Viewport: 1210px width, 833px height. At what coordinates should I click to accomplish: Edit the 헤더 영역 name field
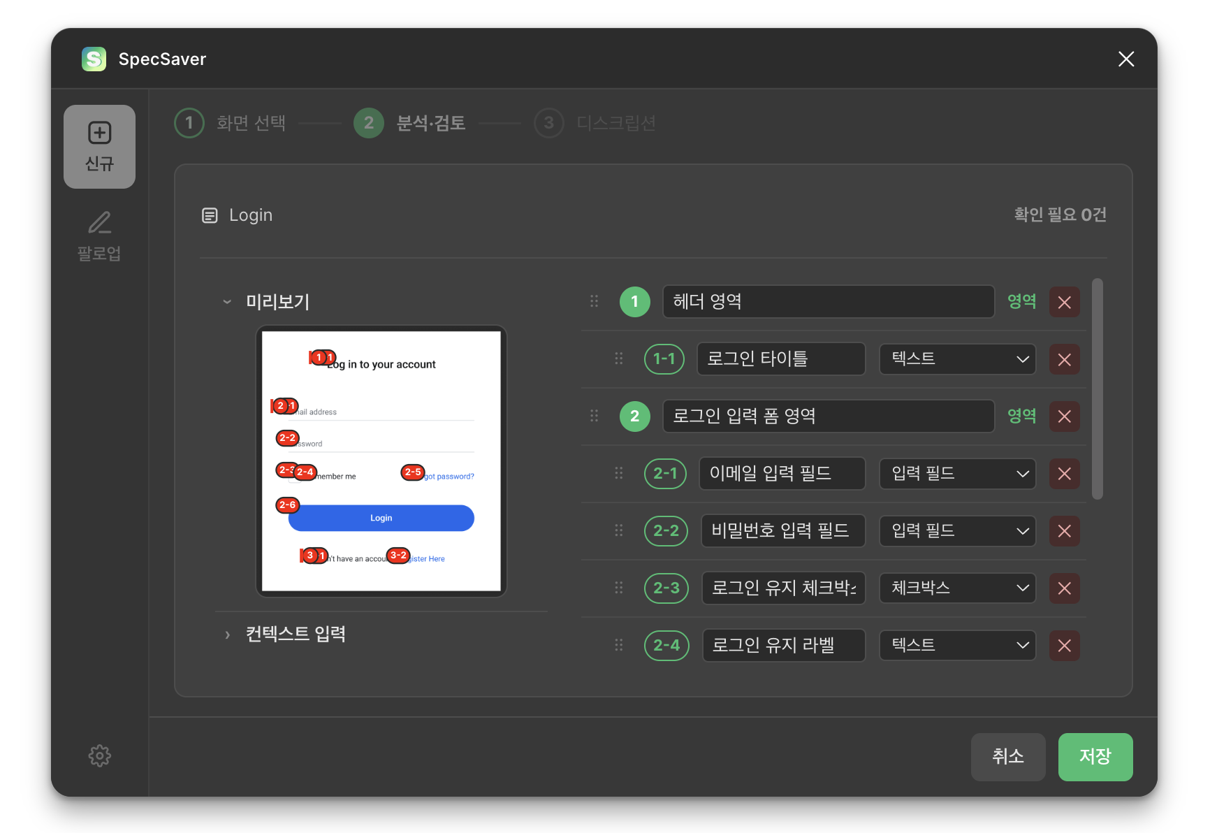(x=829, y=302)
